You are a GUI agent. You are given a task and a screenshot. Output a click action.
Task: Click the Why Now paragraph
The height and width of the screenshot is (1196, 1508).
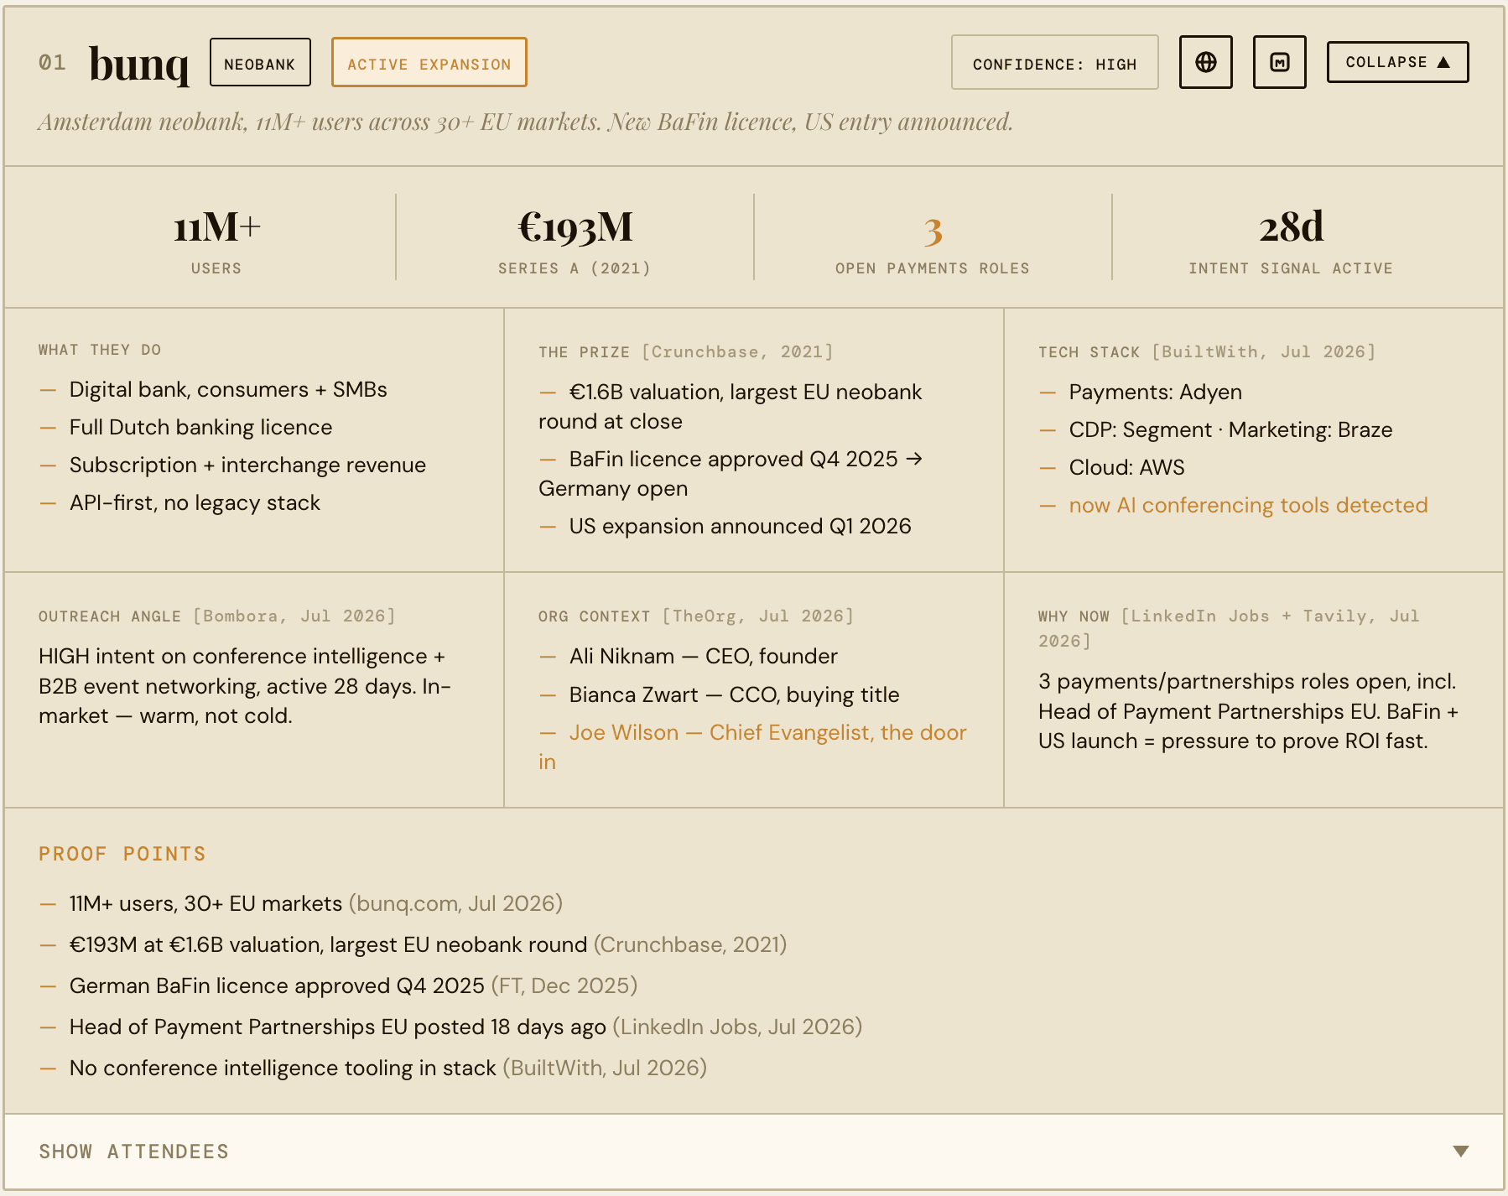1248,711
